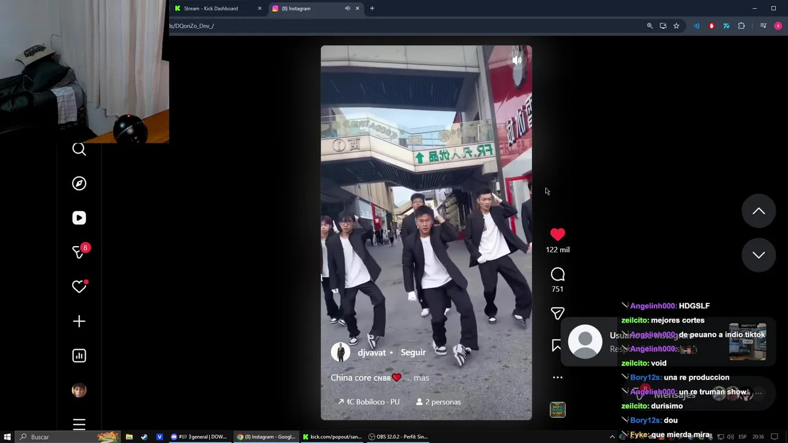Open a new browser tab
The height and width of the screenshot is (443, 788).
tap(372, 9)
